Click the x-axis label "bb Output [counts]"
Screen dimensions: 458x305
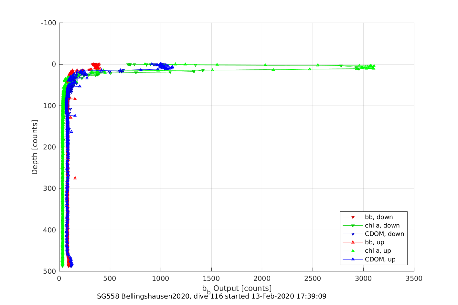237,289
